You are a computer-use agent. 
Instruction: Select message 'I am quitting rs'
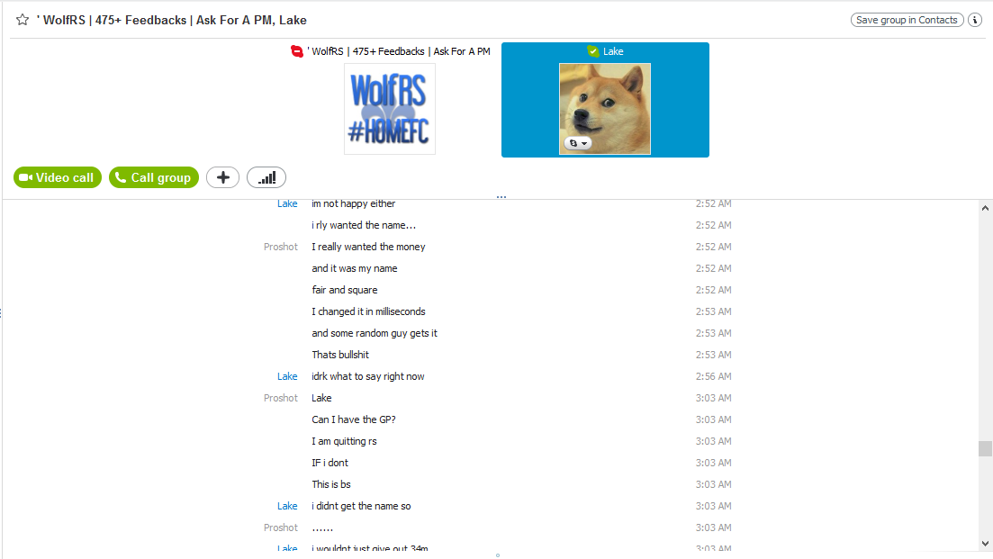click(344, 441)
